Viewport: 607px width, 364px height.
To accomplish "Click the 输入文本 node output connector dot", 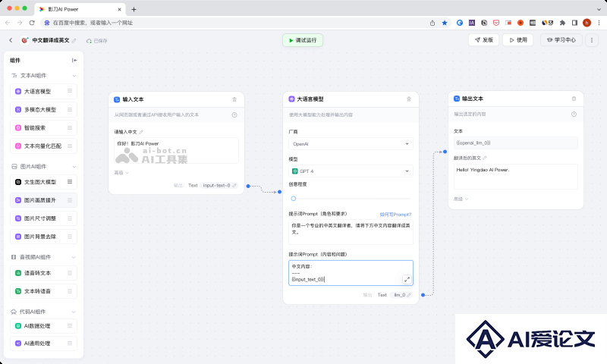I will pyautogui.click(x=248, y=186).
